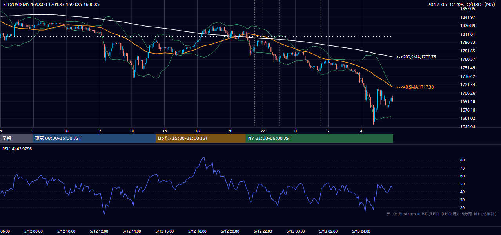The height and width of the screenshot is (235, 501).
Task: Click price scale value 1811.81
Action: click(x=468, y=34)
